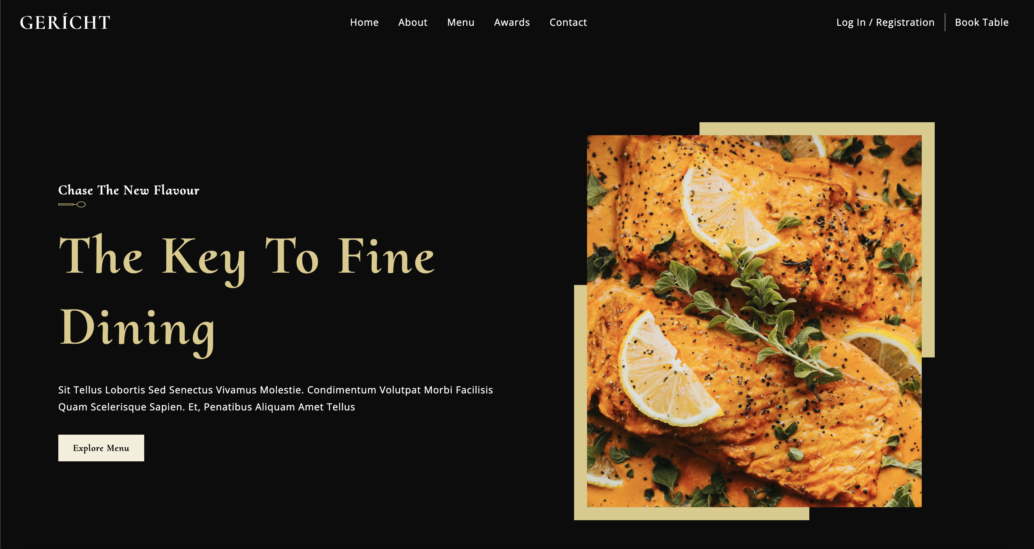Click the gold frame corner above the photo
1034x549 pixels.
(817, 129)
